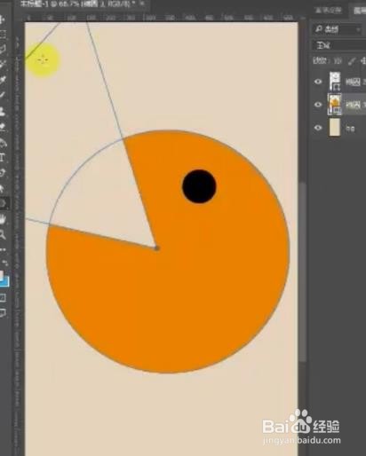Open the foreground color picker
Screen dimensions: 366x456
click(2, 275)
